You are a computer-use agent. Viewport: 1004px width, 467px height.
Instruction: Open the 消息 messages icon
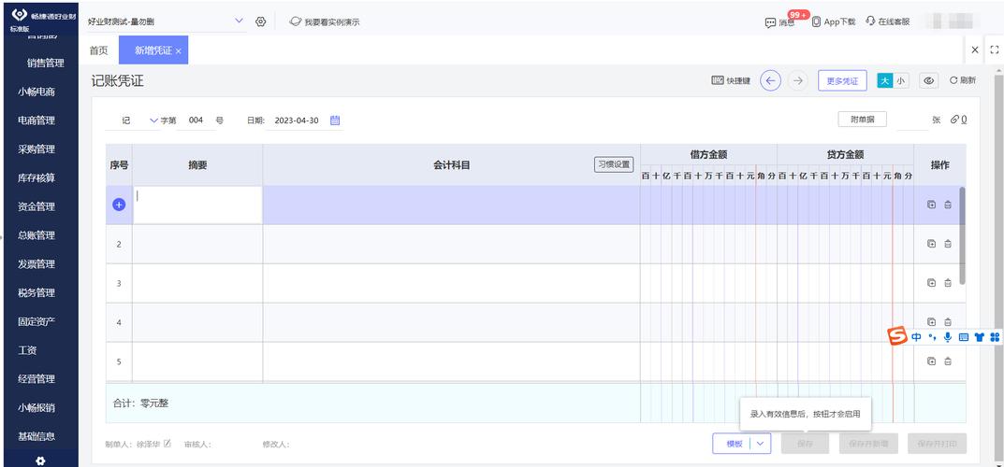point(770,22)
